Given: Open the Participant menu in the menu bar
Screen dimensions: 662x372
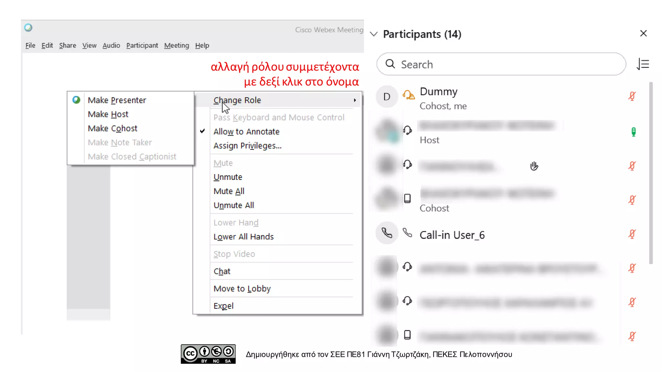Looking at the screenshot, I should [x=142, y=46].
